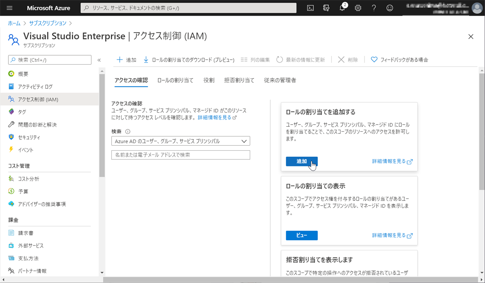Image resolution: width=485 pixels, height=283 pixels.
Task: Switch to the 役割 tab
Action: 209,80
